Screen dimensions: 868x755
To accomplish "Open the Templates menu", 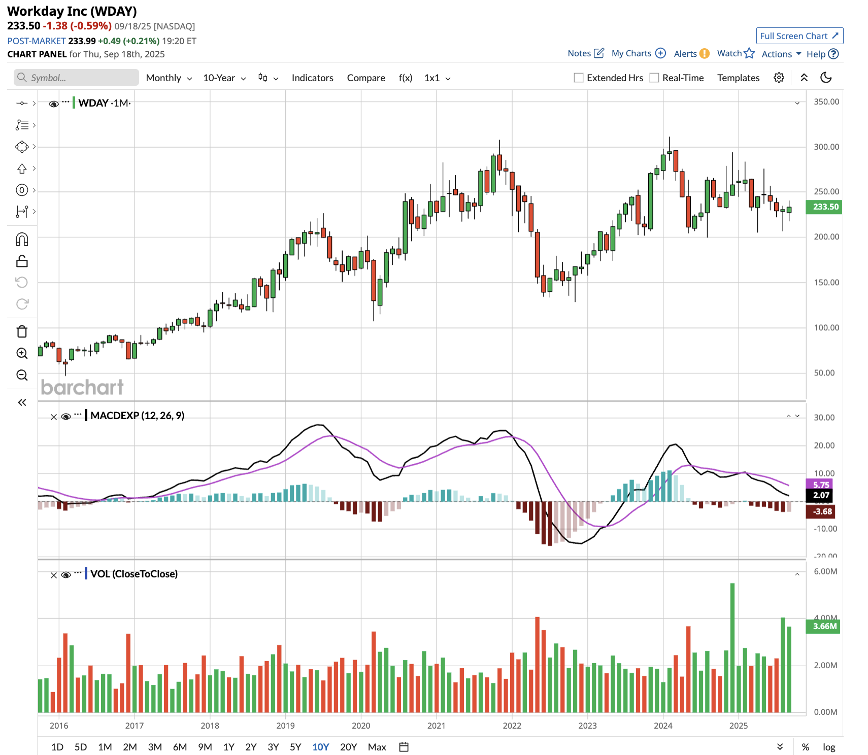I will tap(738, 78).
